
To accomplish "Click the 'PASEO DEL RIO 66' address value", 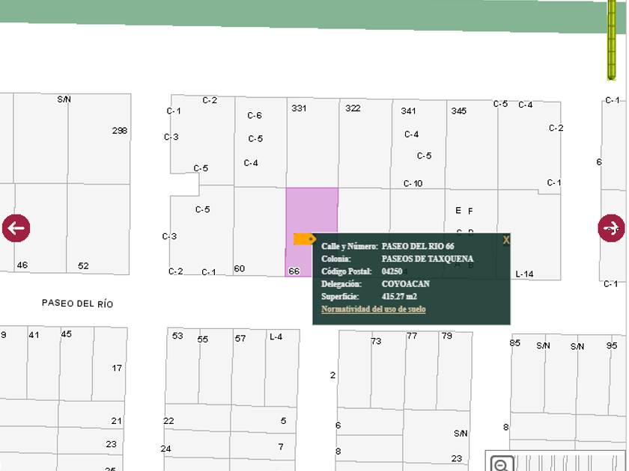I will point(418,246).
